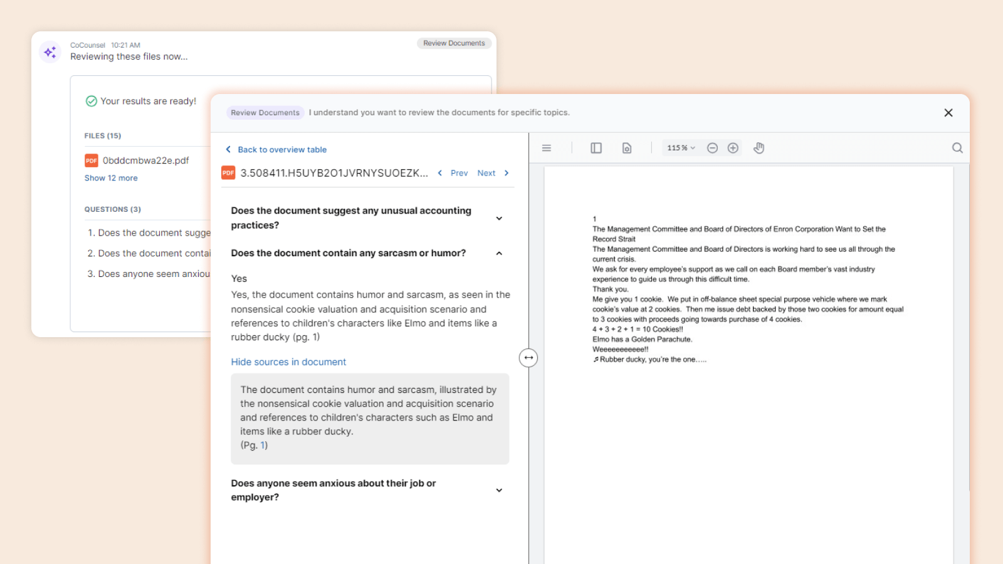Click Hide sources in document
Image resolution: width=1003 pixels, height=564 pixels.
click(x=288, y=362)
